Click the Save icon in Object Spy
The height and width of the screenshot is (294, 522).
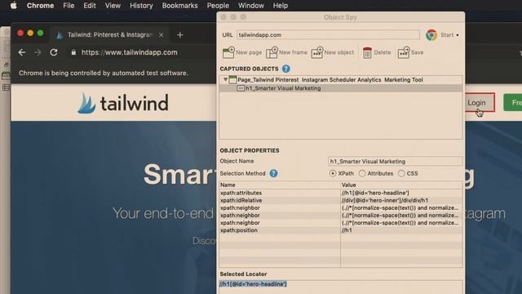click(x=404, y=52)
